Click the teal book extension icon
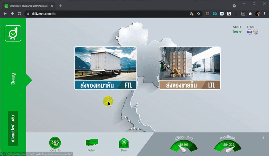 (x=215, y=14)
